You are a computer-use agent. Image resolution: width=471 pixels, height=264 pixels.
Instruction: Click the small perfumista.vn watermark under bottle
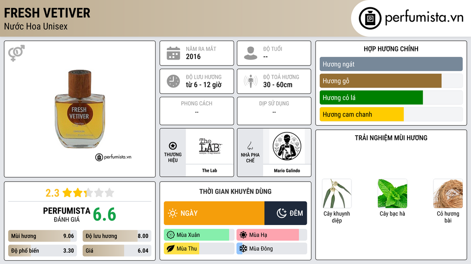point(113,157)
